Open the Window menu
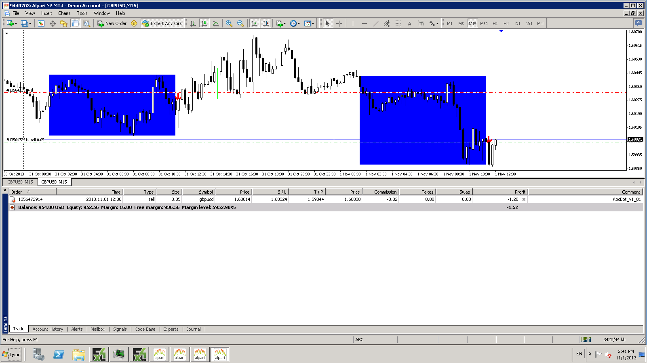Image resolution: width=649 pixels, height=363 pixels. 101,13
